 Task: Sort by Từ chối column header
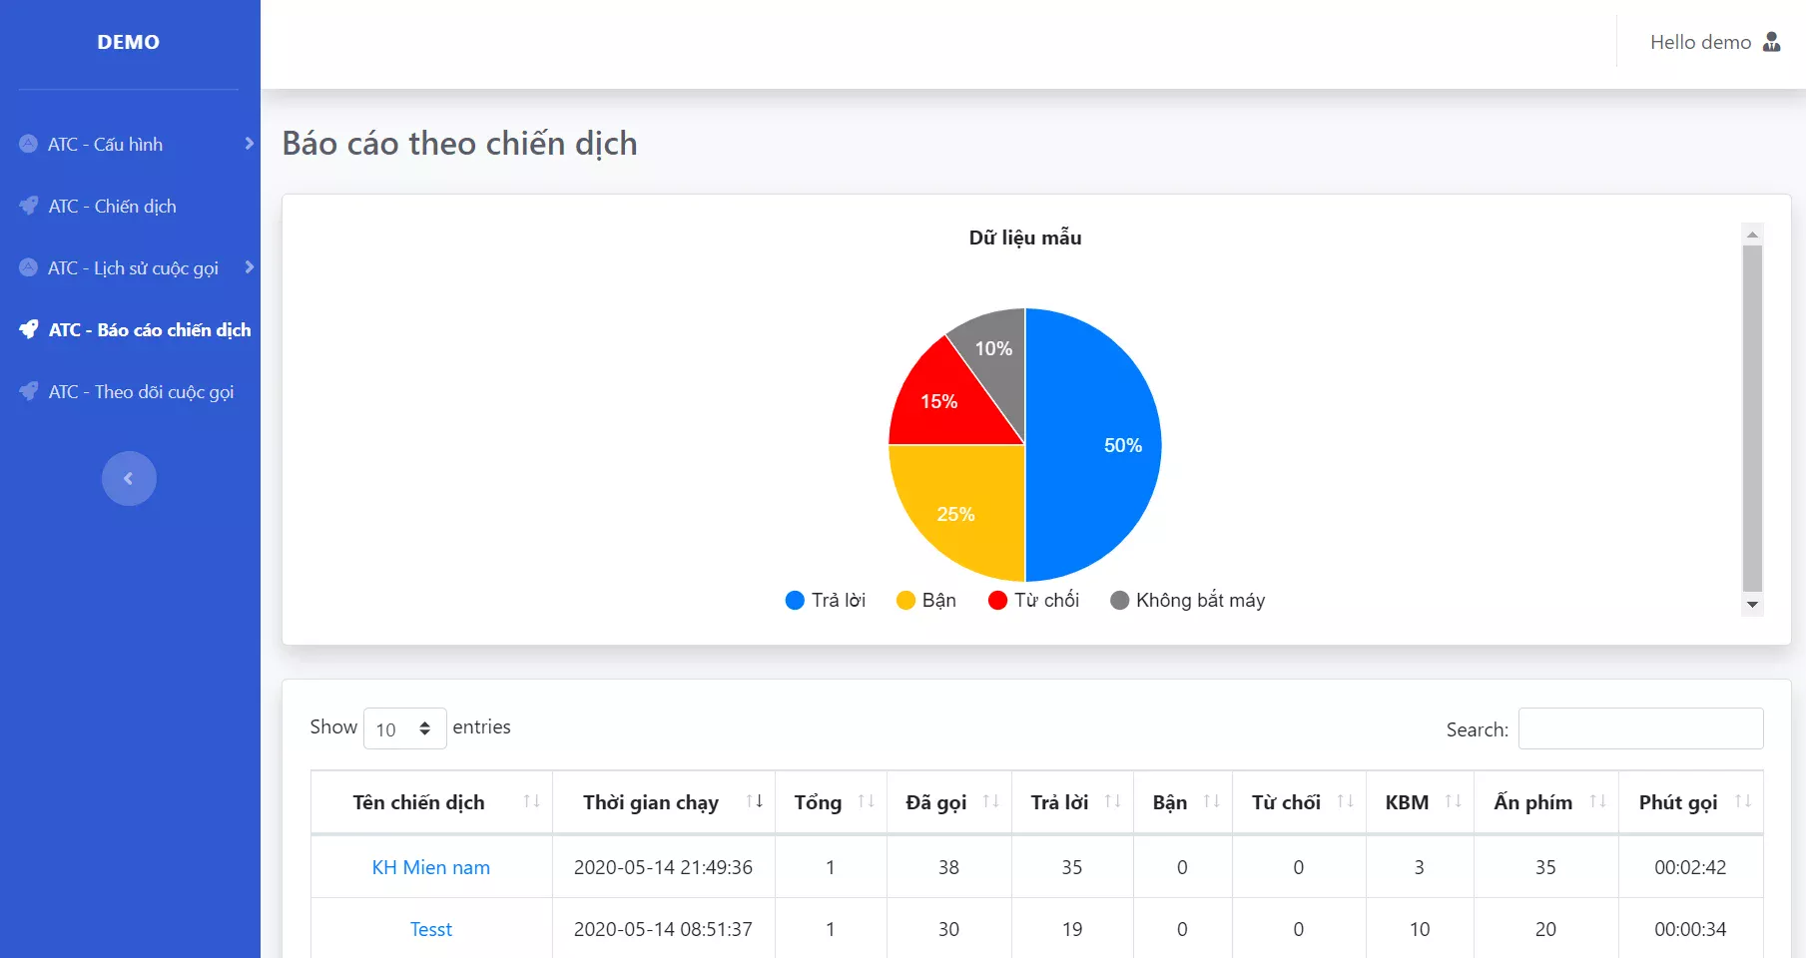(1299, 802)
